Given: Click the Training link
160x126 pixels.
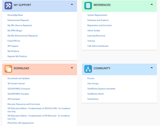Looking at the screenshot, I should click(91, 41).
